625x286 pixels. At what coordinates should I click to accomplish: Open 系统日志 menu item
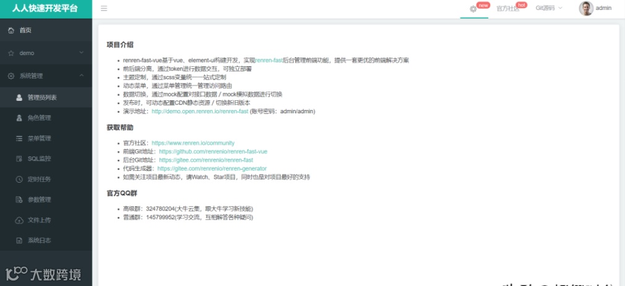click(x=46, y=241)
